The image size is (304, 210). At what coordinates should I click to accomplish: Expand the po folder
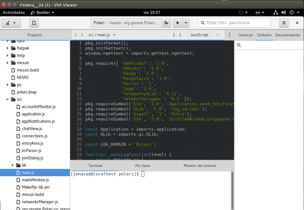point(7,85)
